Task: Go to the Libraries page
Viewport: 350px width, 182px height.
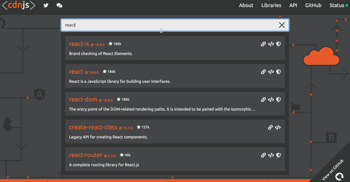Action: click(271, 6)
